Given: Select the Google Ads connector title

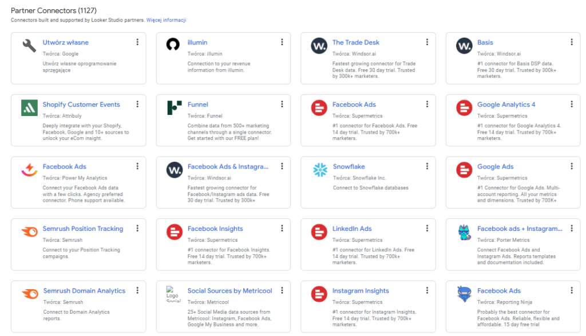Looking at the screenshot, I should (x=495, y=167).
